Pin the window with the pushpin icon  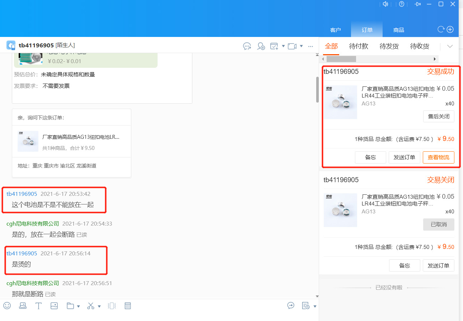(x=417, y=4)
